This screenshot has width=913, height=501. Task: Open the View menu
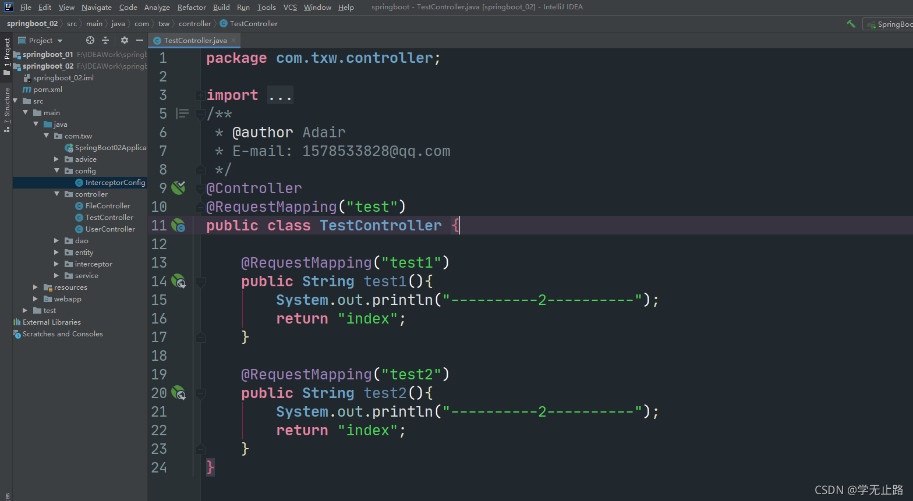click(66, 7)
